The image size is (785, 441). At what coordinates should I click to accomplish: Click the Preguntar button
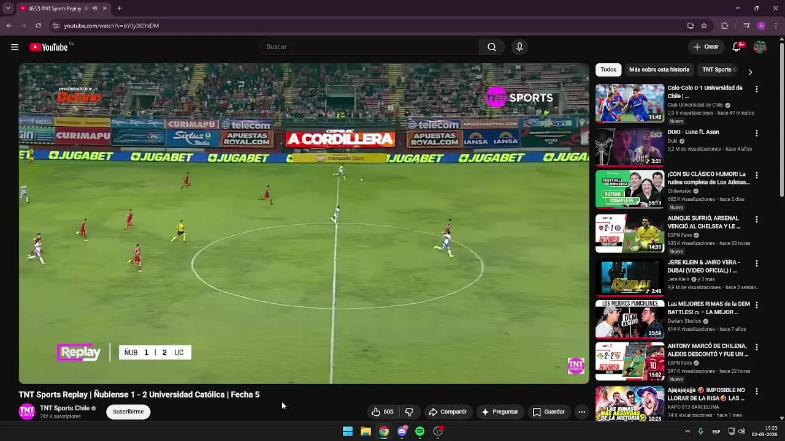(x=500, y=412)
